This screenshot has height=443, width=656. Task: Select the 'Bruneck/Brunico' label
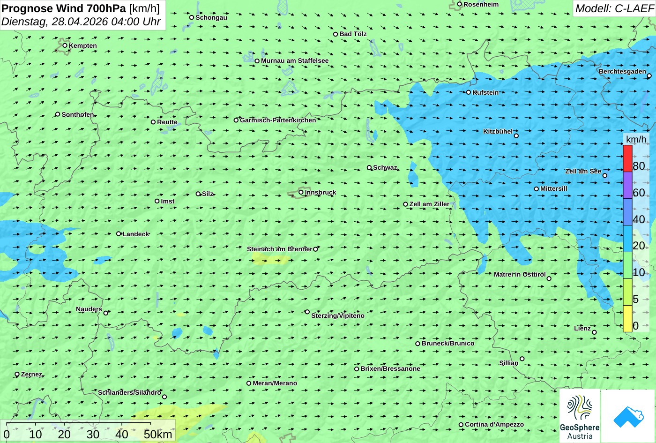point(448,343)
